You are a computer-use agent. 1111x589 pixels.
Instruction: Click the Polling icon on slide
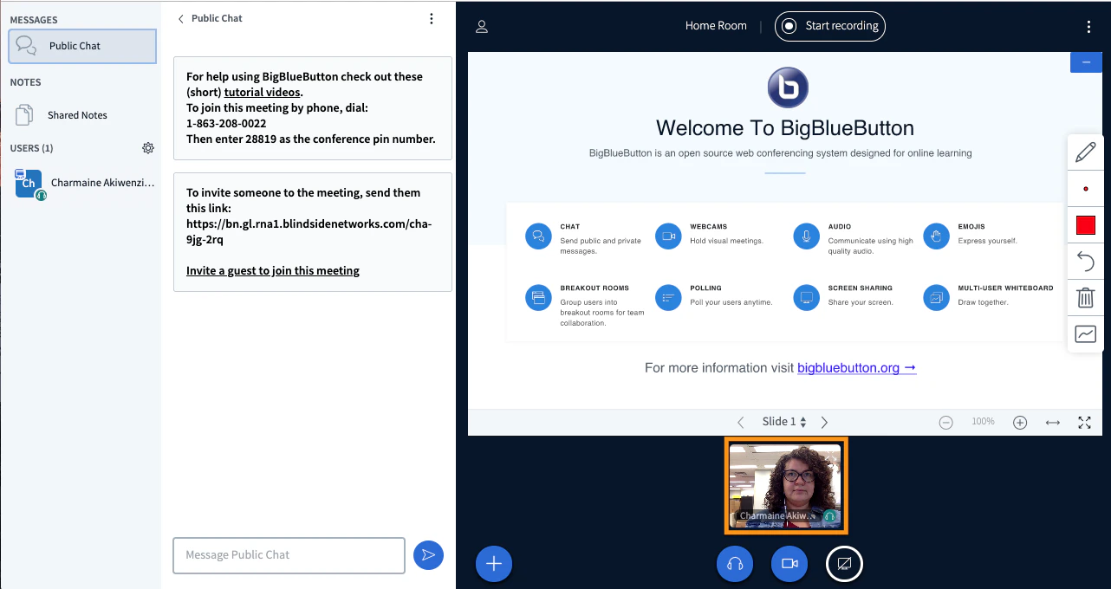[668, 297]
